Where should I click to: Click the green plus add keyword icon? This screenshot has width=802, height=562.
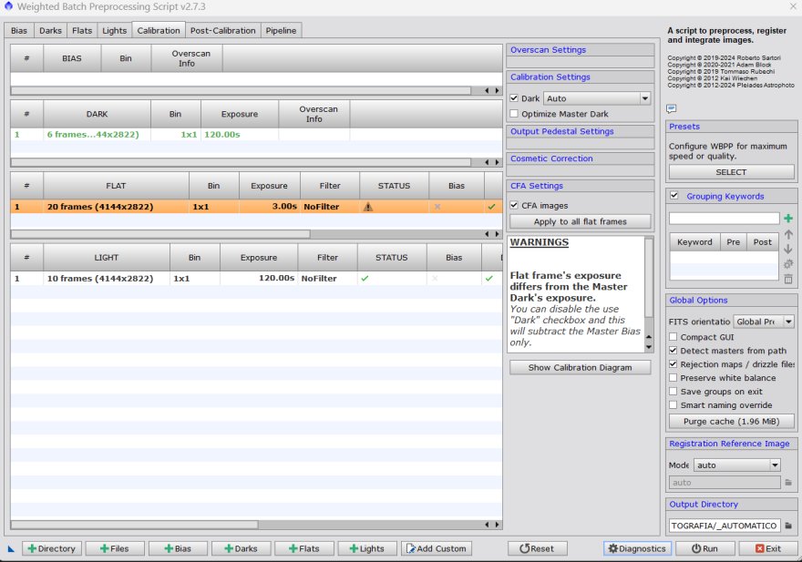(x=788, y=219)
